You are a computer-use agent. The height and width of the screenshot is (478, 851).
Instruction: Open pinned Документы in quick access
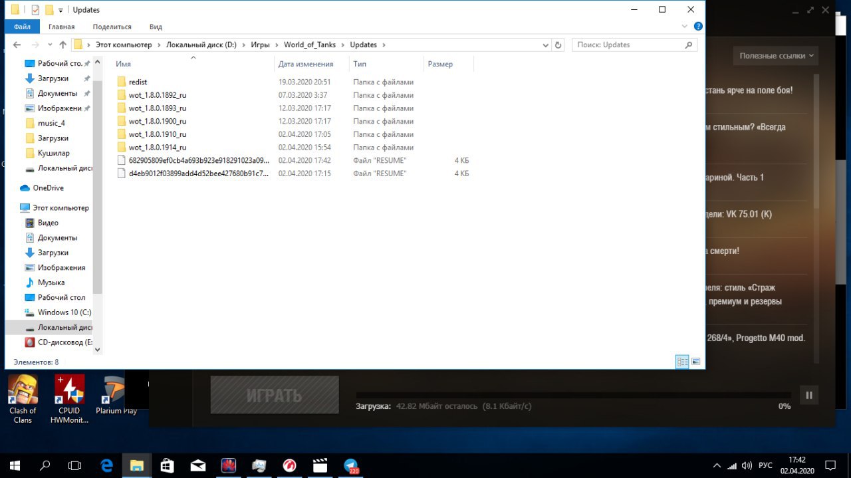57,93
